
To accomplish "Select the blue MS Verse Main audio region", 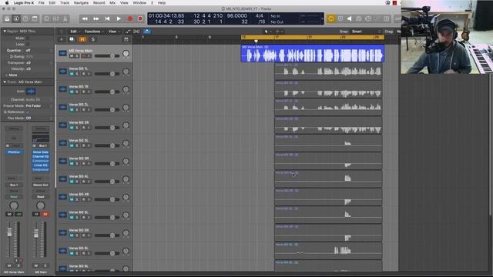I will coord(313,53).
